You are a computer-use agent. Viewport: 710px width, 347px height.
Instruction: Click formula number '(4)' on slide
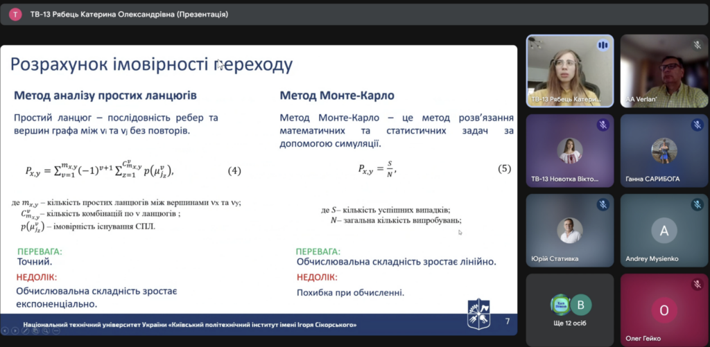click(234, 171)
